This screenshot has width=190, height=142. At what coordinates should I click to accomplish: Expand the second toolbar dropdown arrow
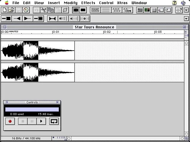point(186,19)
